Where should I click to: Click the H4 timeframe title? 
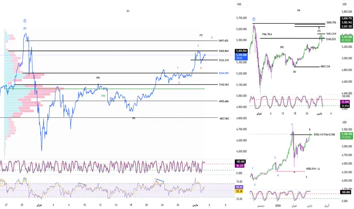[x=299, y=10]
